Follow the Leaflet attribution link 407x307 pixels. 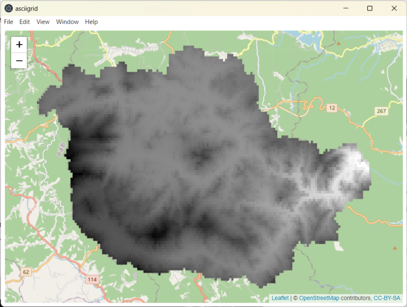pyautogui.click(x=280, y=298)
